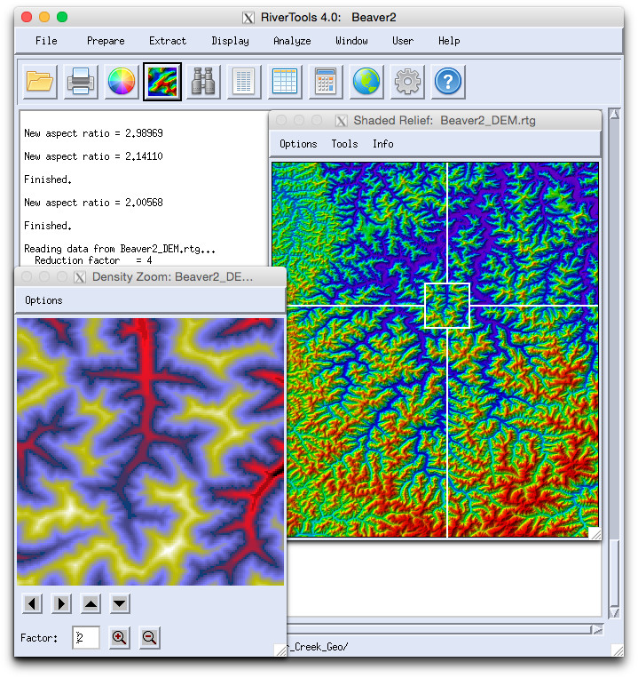Image resolution: width=638 pixels, height=678 pixels.
Task: Click the blue help question mark icon
Action: (448, 83)
